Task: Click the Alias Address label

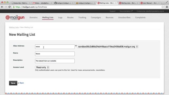Action: click(x=19, y=46)
